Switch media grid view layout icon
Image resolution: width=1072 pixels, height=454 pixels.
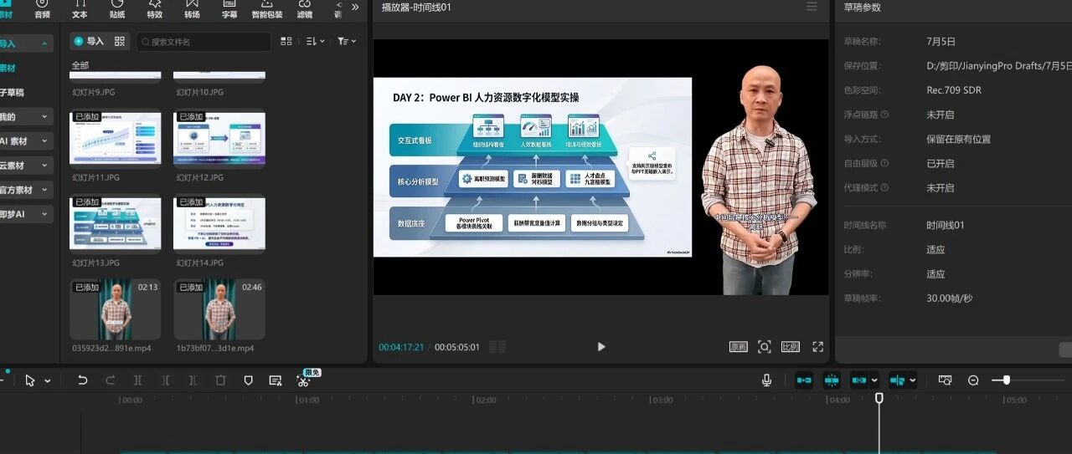[286, 41]
